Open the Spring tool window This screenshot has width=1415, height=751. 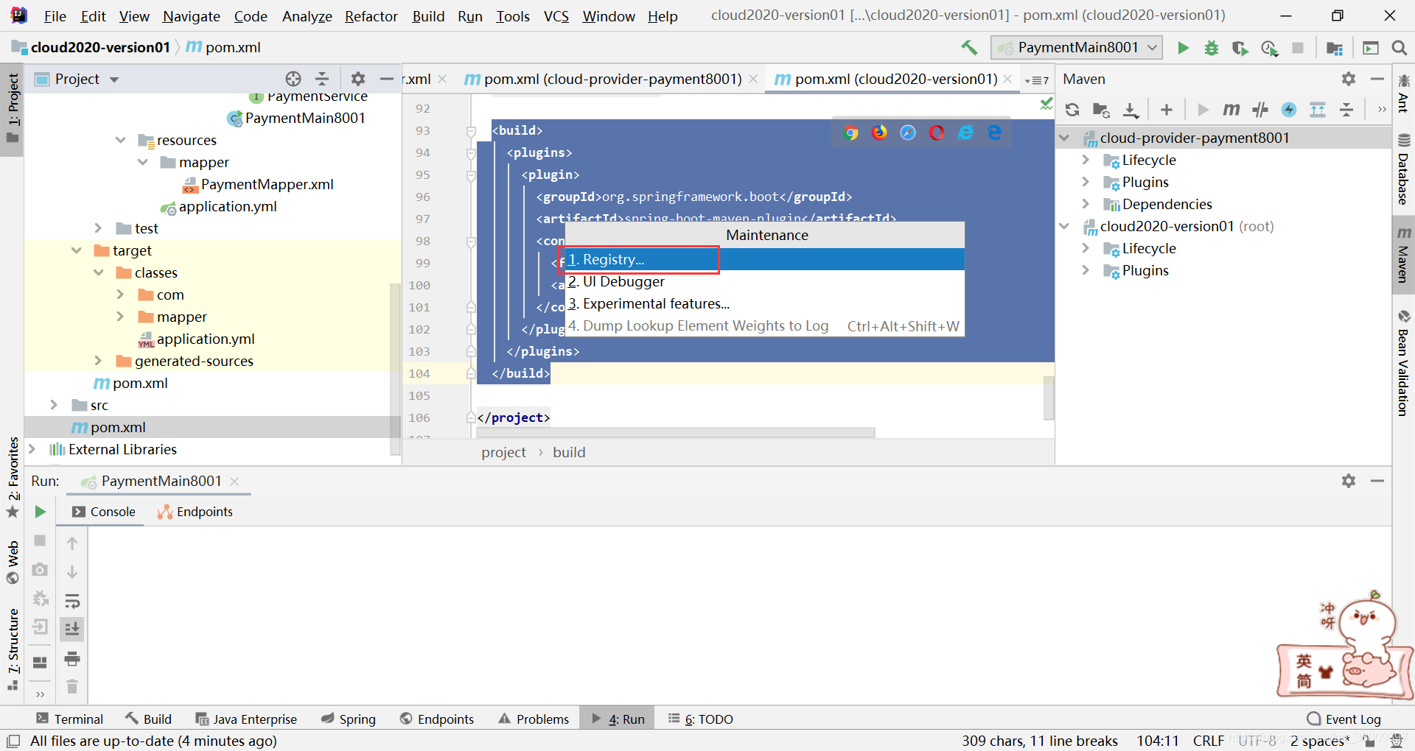tap(349, 719)
